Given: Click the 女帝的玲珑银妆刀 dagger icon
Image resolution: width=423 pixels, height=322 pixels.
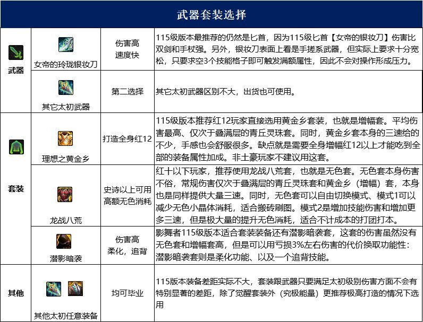Looking at the screenshot, I should click(x=66, y=45).
